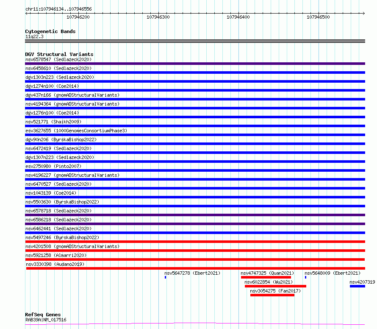Open nsv5921258 (Almarri2020) variant

(56, 255)
